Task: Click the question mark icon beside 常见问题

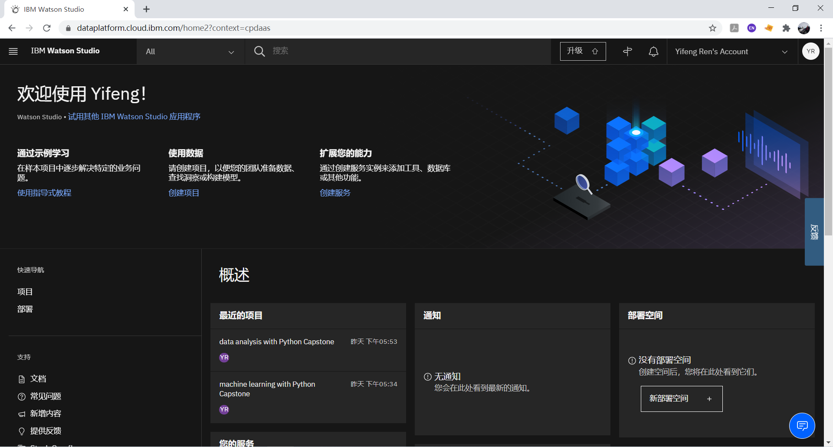Action: coord(22,397)
